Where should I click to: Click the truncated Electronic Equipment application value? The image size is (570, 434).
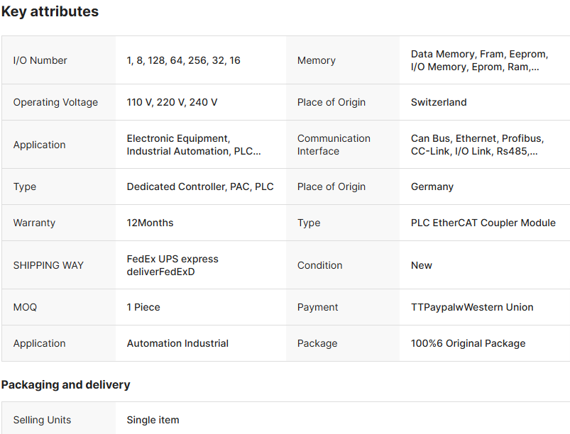(x=194, y=145)
